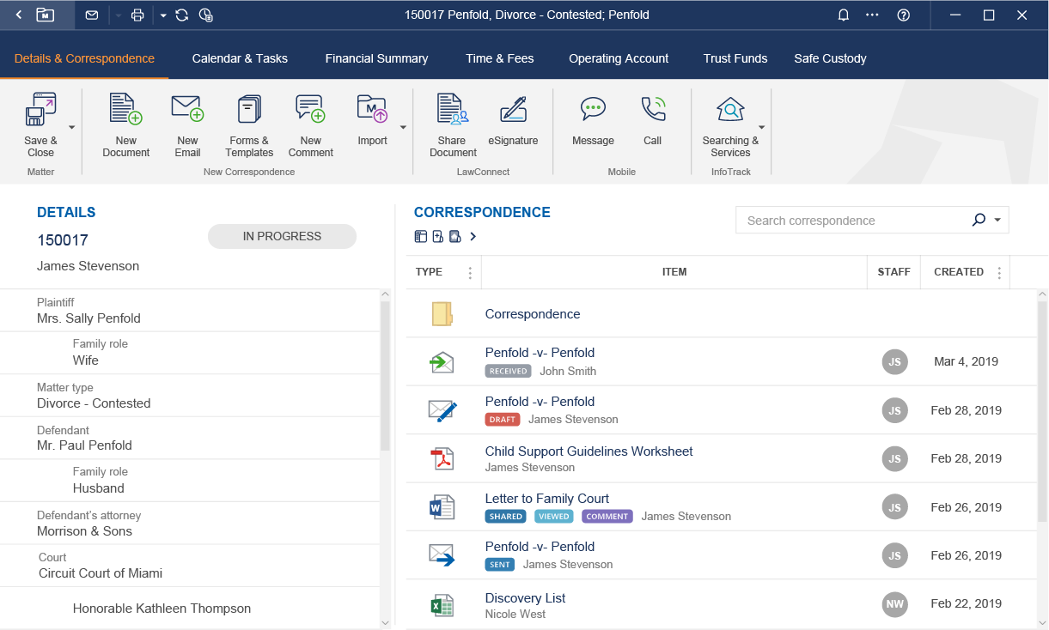Switch to the Trust Funds tab
This screenshot has height=630, width=1049.
pyautogui.click(x=735, y=58)
